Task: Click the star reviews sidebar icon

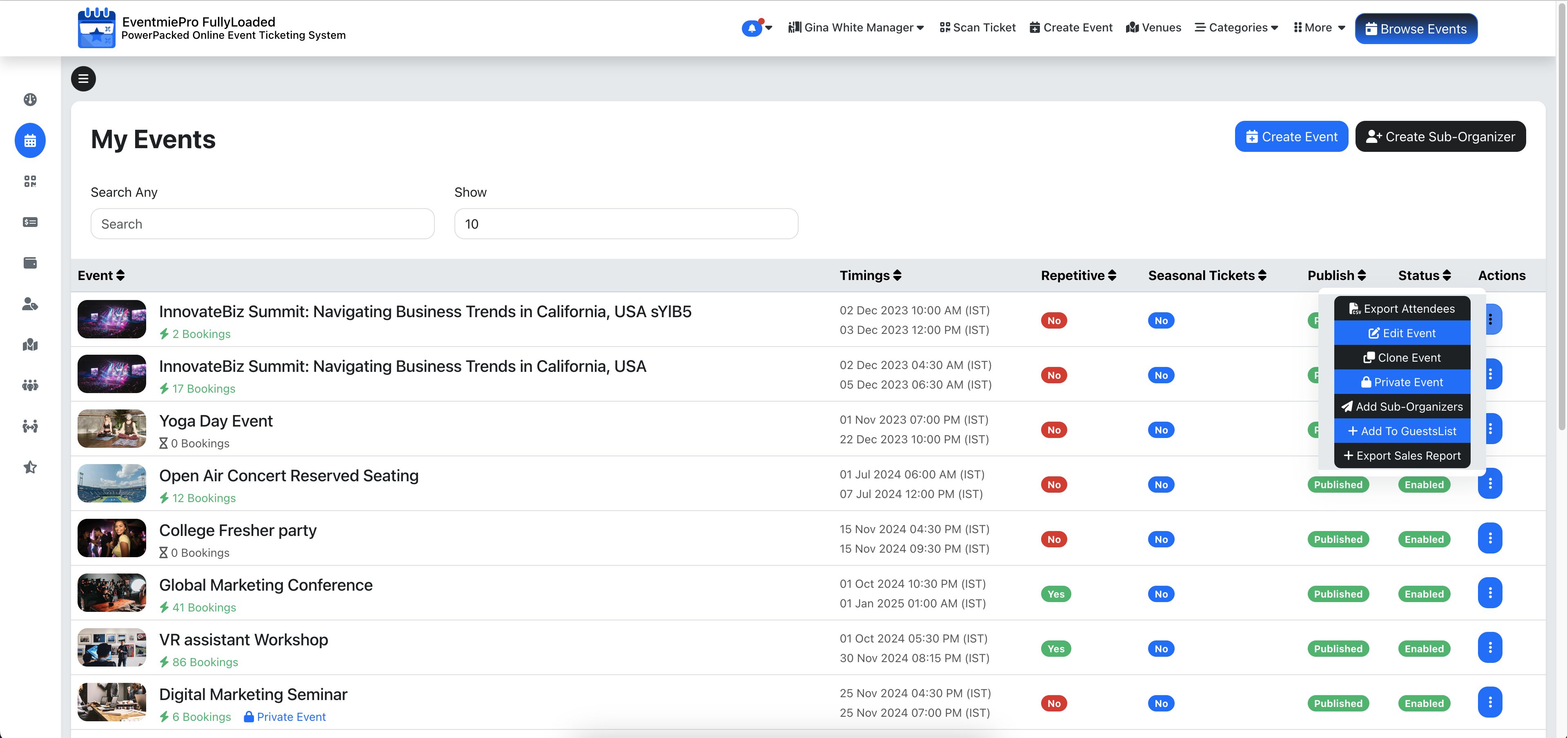Action: click(30, 467)
